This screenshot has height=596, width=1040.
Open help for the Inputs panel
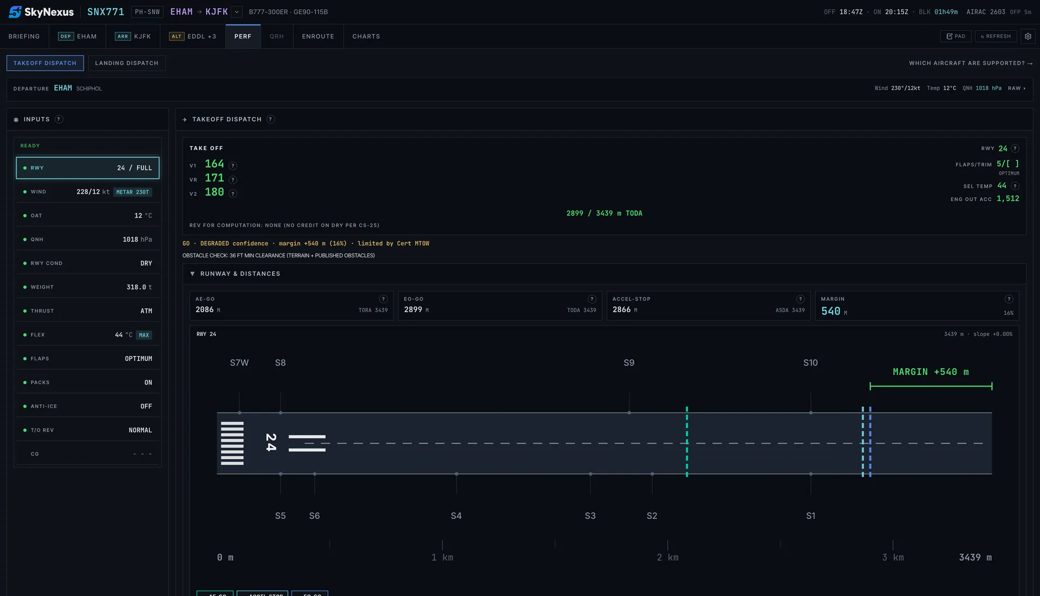click(x=59, y=119)
